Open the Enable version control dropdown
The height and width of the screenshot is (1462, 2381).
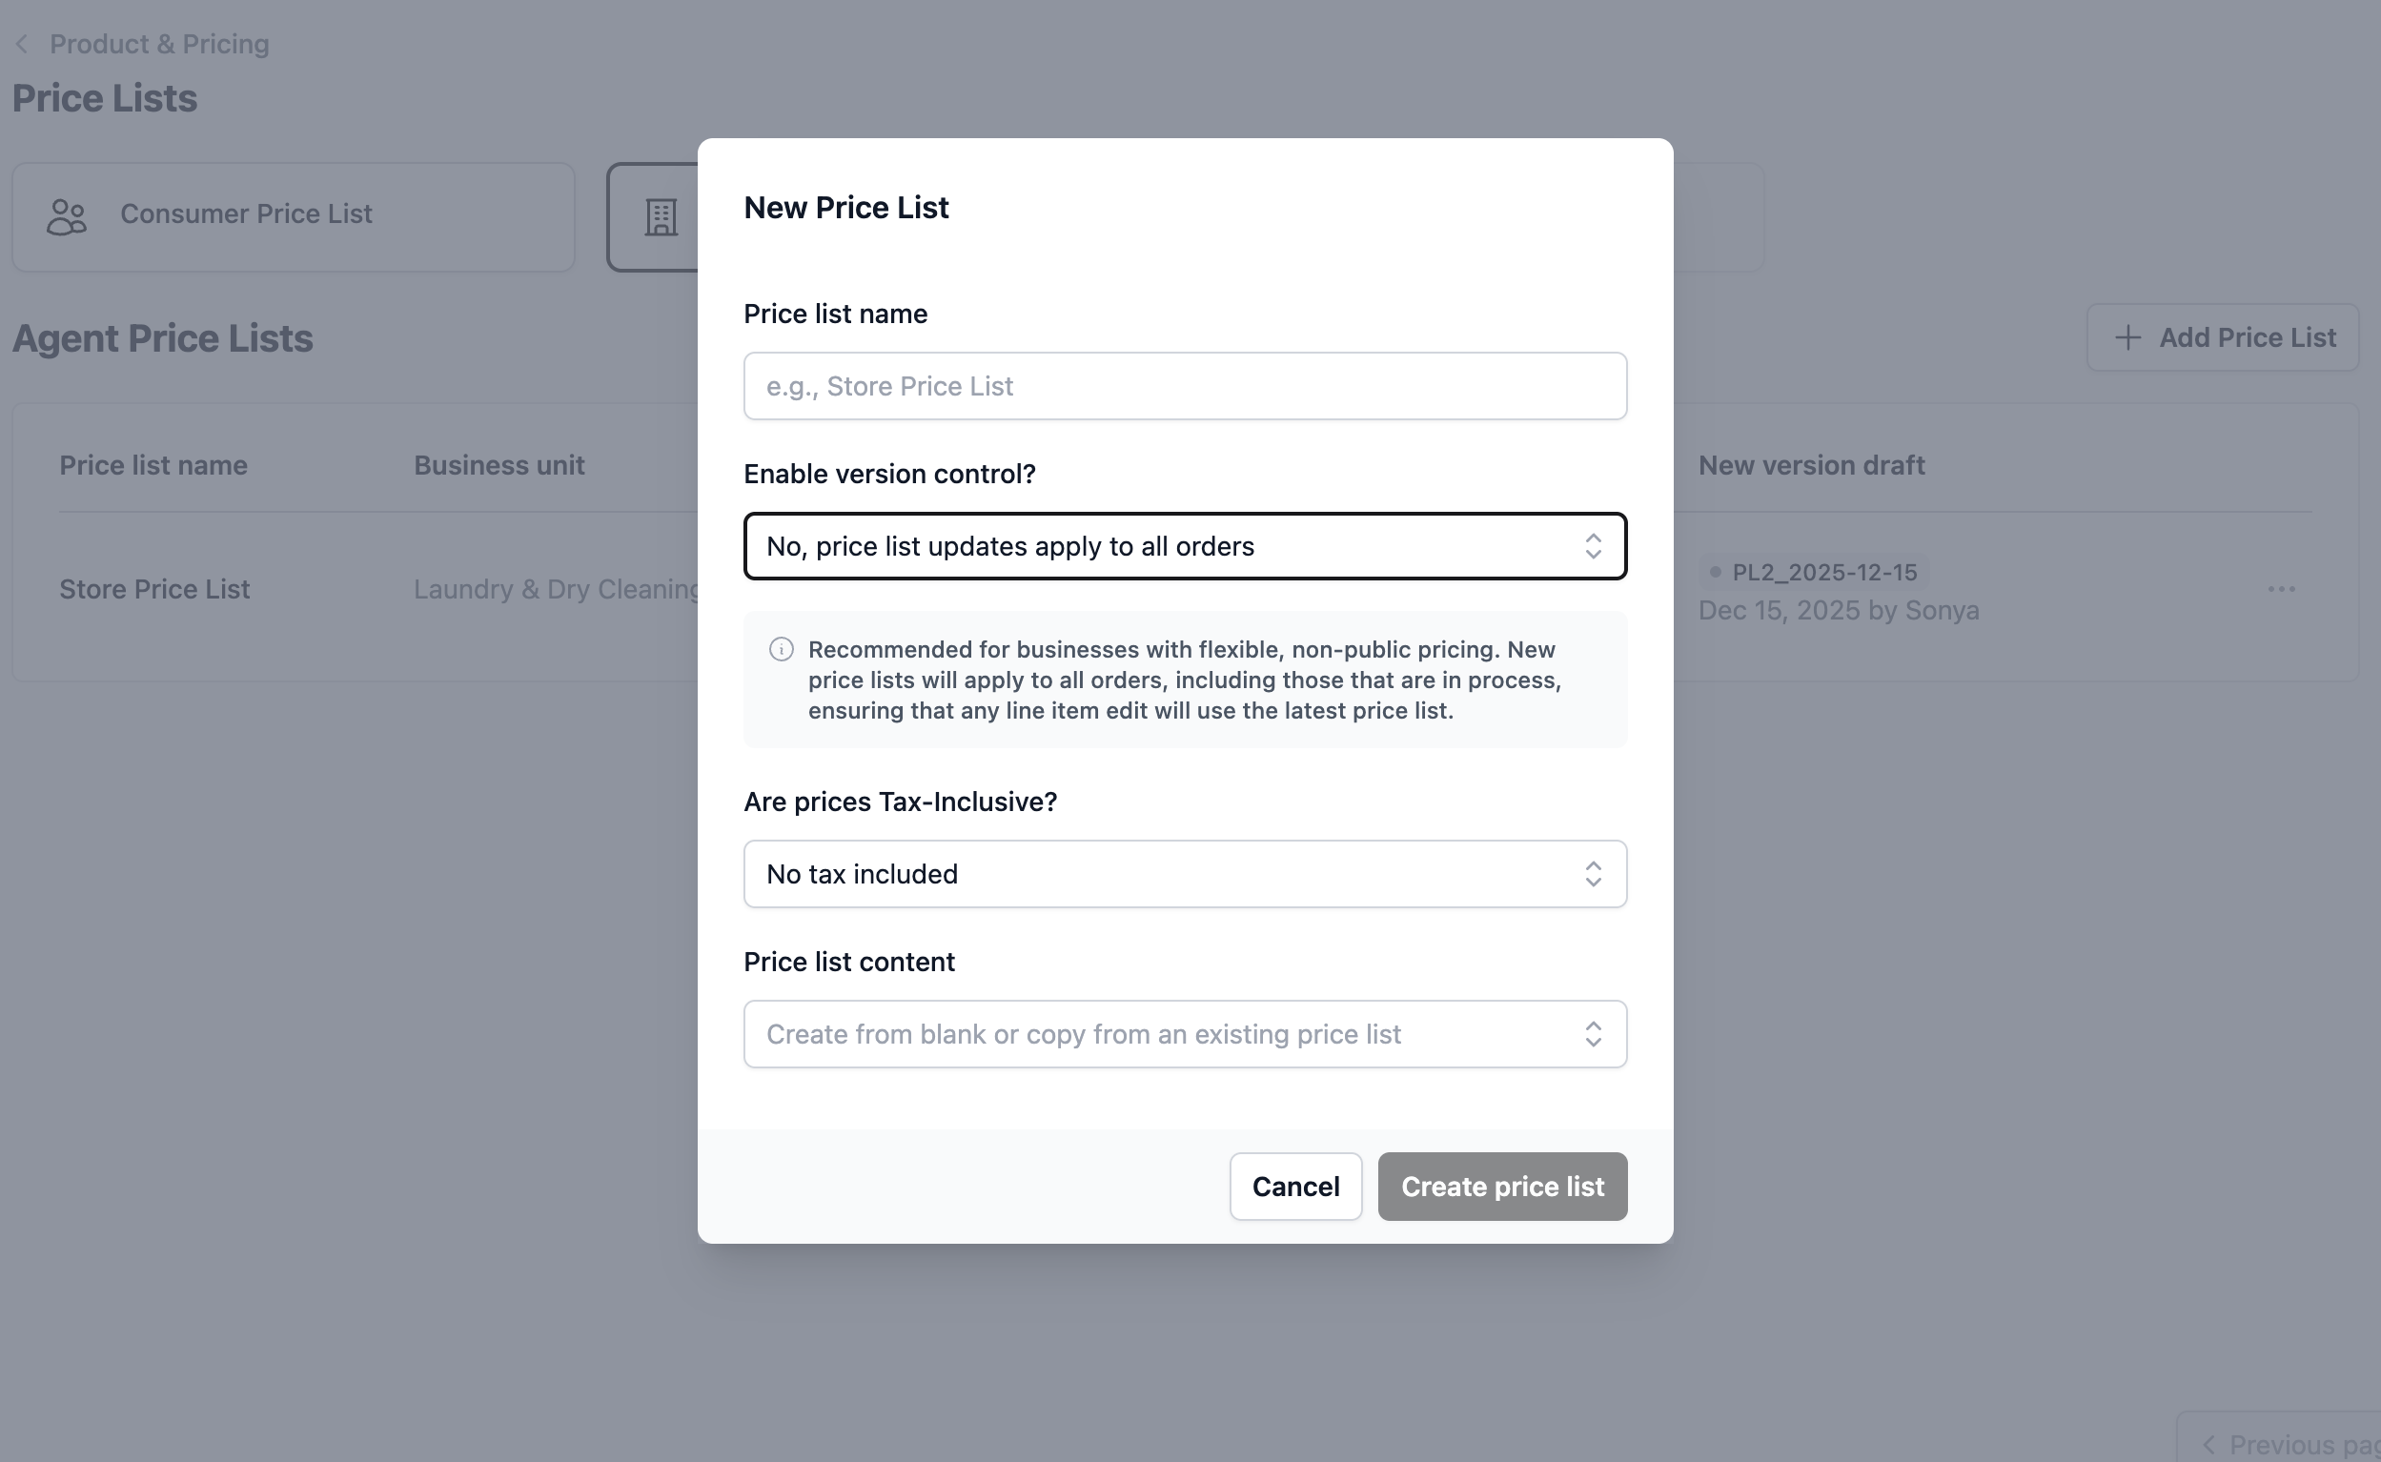[1185, 546]
